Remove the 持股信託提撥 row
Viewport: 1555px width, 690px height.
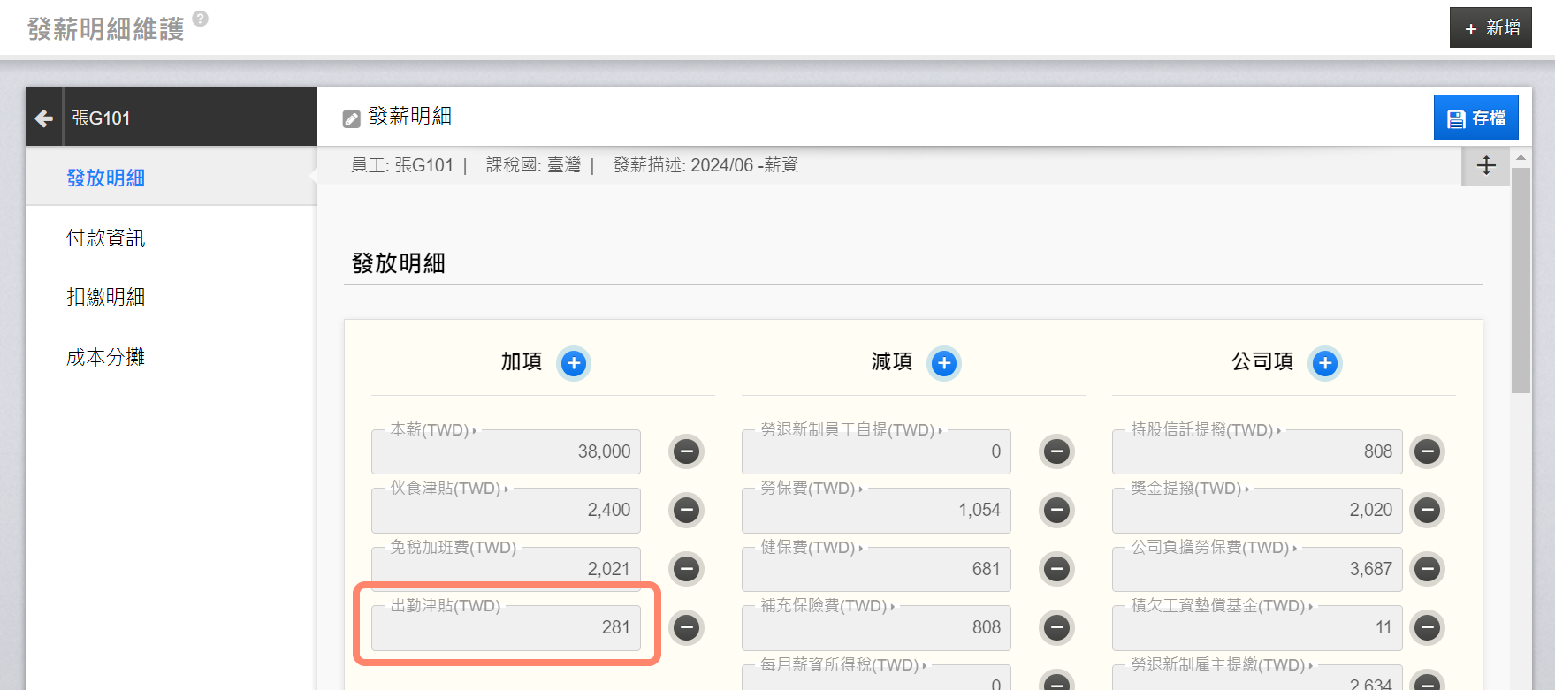click(x=1427, y=451)
